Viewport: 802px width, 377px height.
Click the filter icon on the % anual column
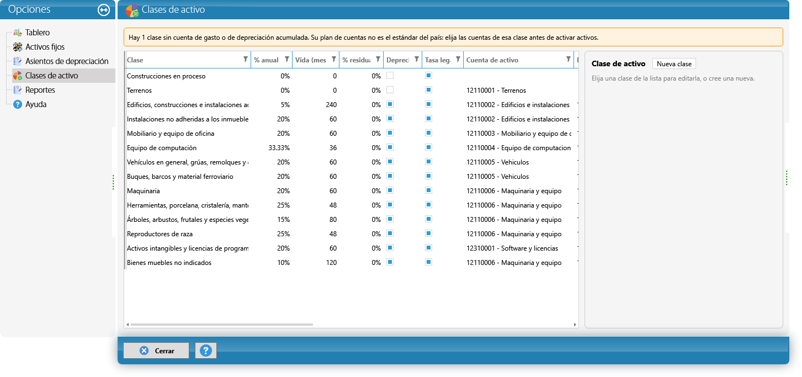[287, 60]
